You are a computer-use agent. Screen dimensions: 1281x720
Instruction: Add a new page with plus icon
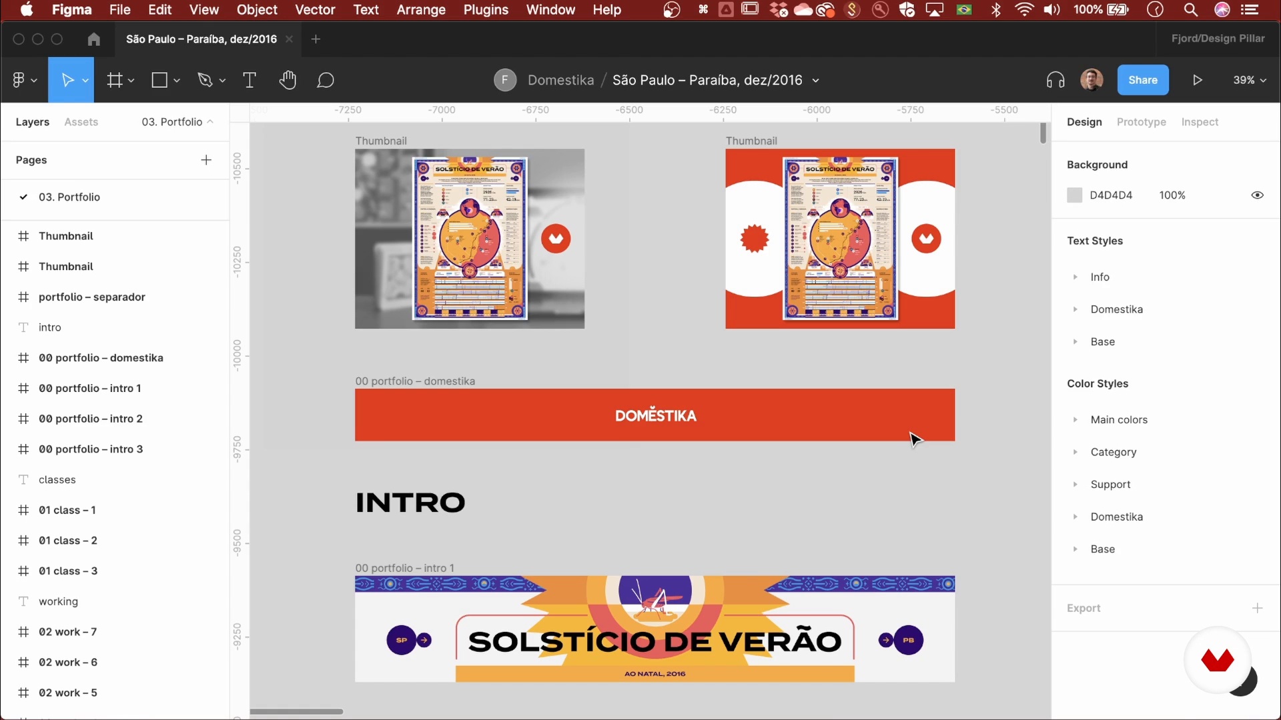point(206,160)
